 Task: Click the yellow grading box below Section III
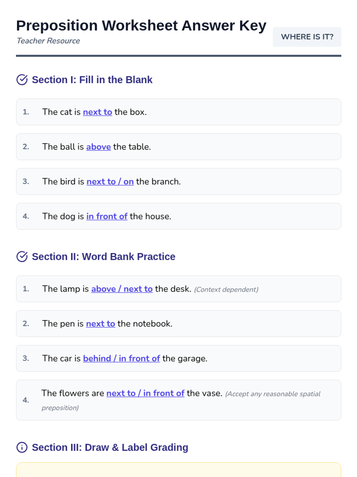[178, 470]
